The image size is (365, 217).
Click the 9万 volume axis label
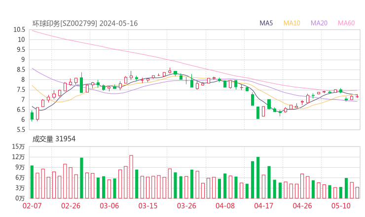[20, 167]
